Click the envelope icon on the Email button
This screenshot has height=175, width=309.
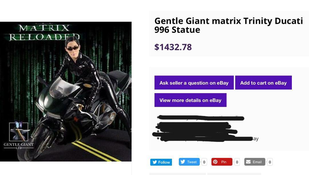pyautogui.click(x=248, y=162)
